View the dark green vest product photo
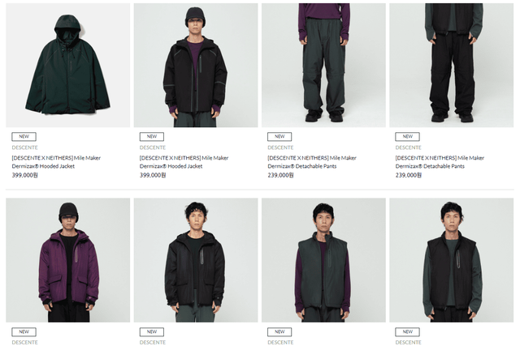 323,260
